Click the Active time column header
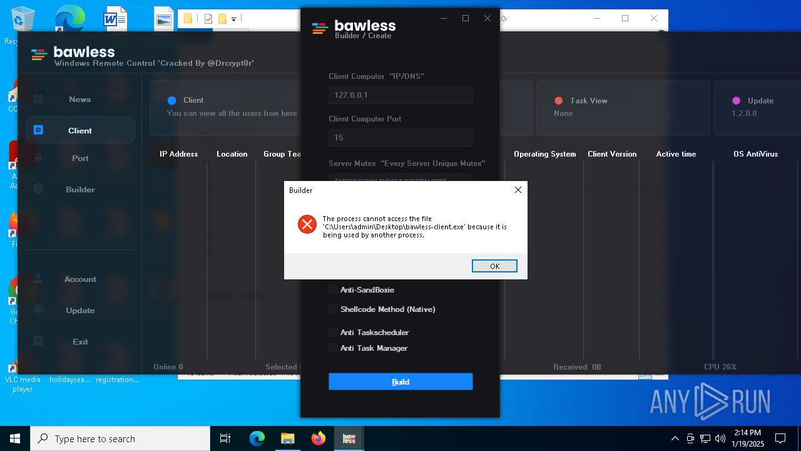The image size is (801, 451). point(676,154)
